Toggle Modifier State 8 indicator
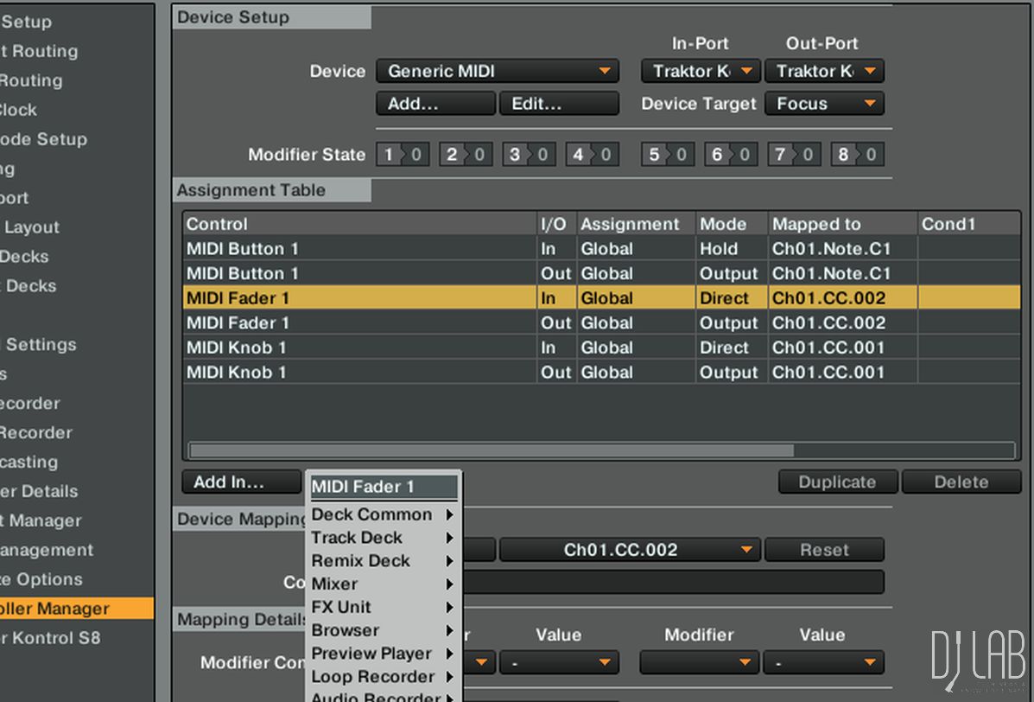Screen dimensions: 1034x702 pos(858,155)
